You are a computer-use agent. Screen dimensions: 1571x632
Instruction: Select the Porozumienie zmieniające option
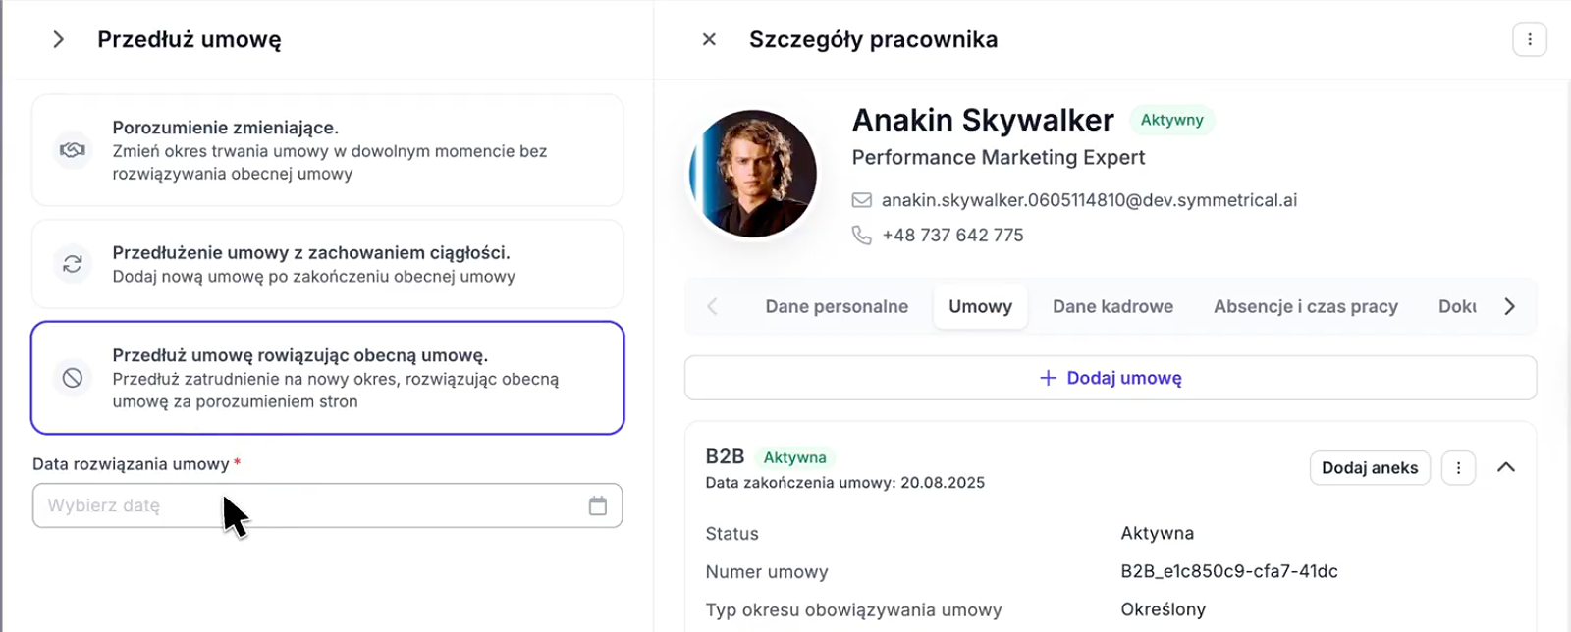328,150
